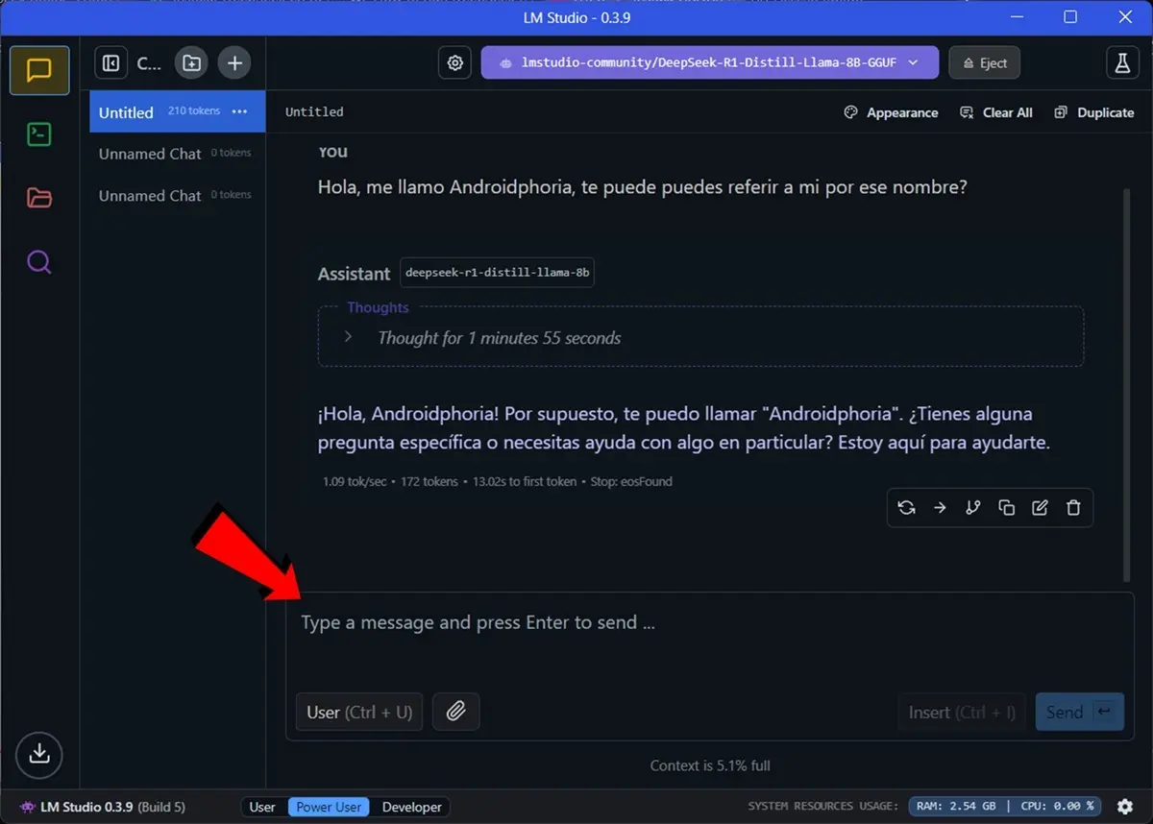Select the first Unnamed Chat
The image size is (1153, 824).
150,154
